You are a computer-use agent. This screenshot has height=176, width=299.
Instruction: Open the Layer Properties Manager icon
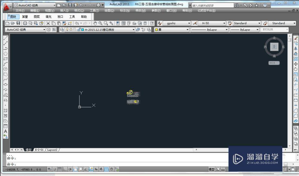(62, 29)
